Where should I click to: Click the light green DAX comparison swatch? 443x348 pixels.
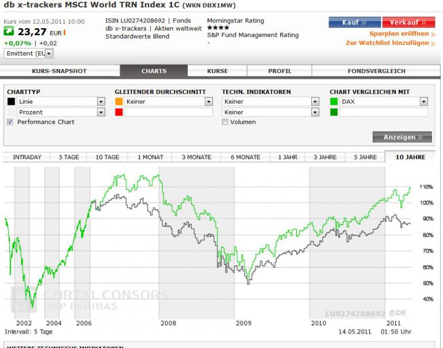(x=334, y=101)
